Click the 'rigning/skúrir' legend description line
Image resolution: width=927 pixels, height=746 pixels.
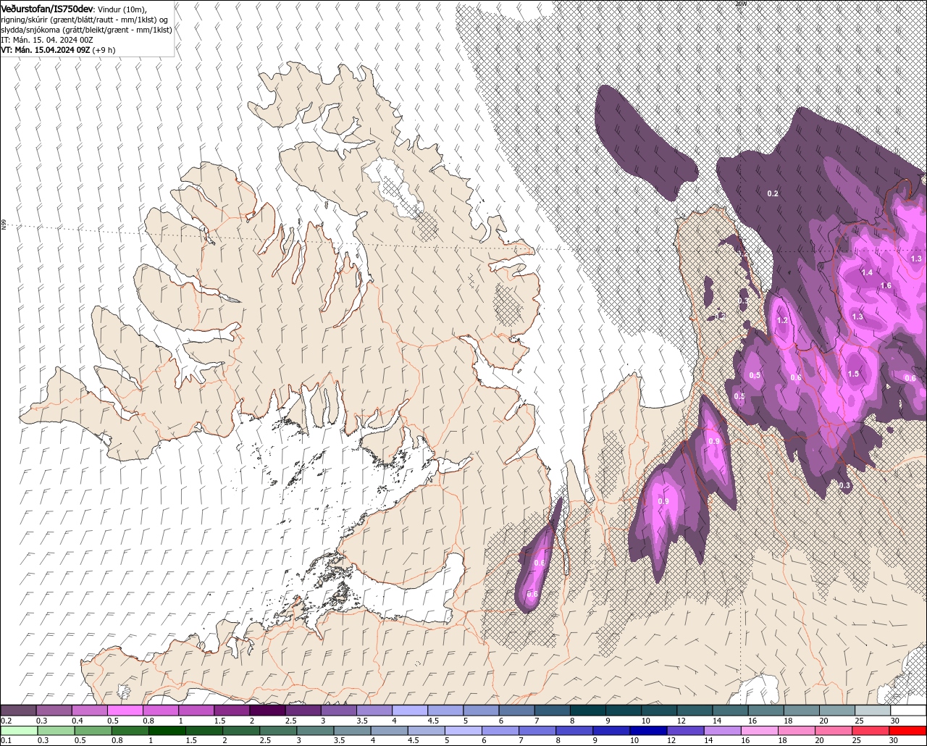tap(85, 19)
